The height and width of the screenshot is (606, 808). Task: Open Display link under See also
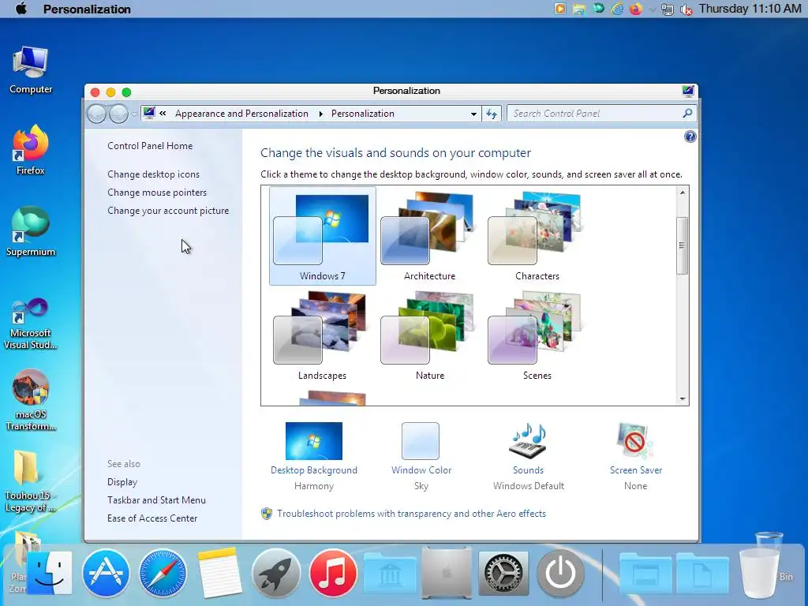click(x=122, y=482)
